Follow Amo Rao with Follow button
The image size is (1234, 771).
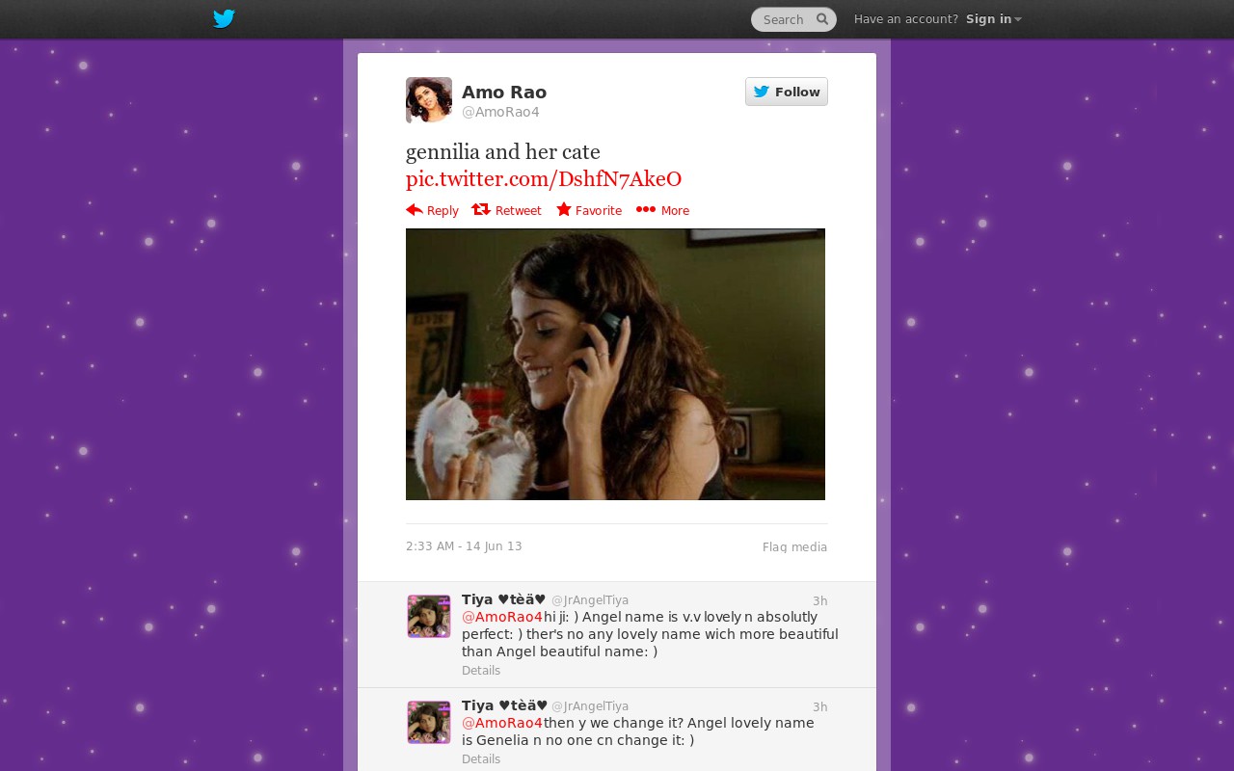[x=787, y=92]
